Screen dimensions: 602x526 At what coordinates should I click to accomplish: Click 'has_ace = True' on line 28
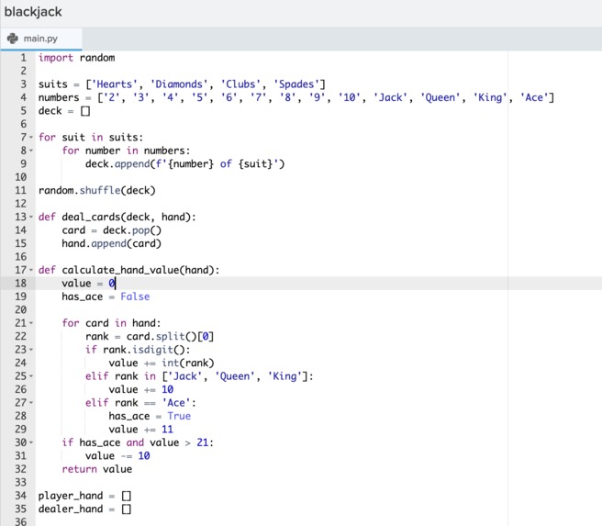150,416
